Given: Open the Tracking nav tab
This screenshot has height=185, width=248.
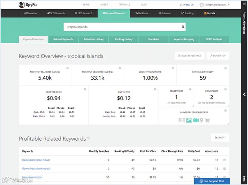Looking at the screenshot, I should tap(187, 13).
